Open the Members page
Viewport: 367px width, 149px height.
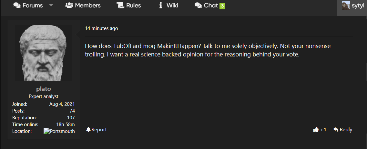point(83,5)
